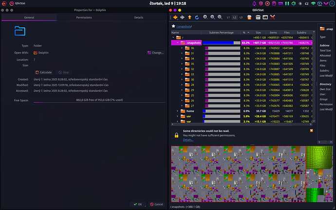Open the Wi-Fi network tray icon
Image resolution: width=336 pixels, height=210 pixels.
coord(313,3)
